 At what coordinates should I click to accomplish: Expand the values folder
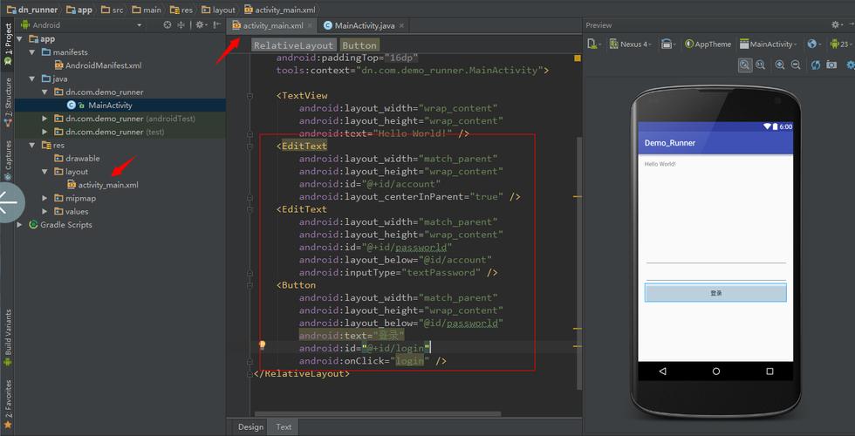point(44,211)
